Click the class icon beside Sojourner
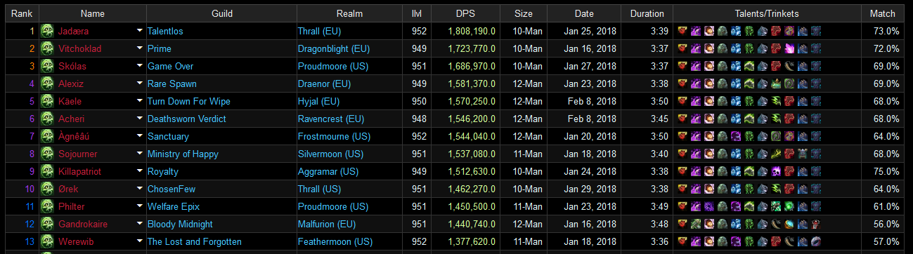913x254 pixels. pos(47,154)
